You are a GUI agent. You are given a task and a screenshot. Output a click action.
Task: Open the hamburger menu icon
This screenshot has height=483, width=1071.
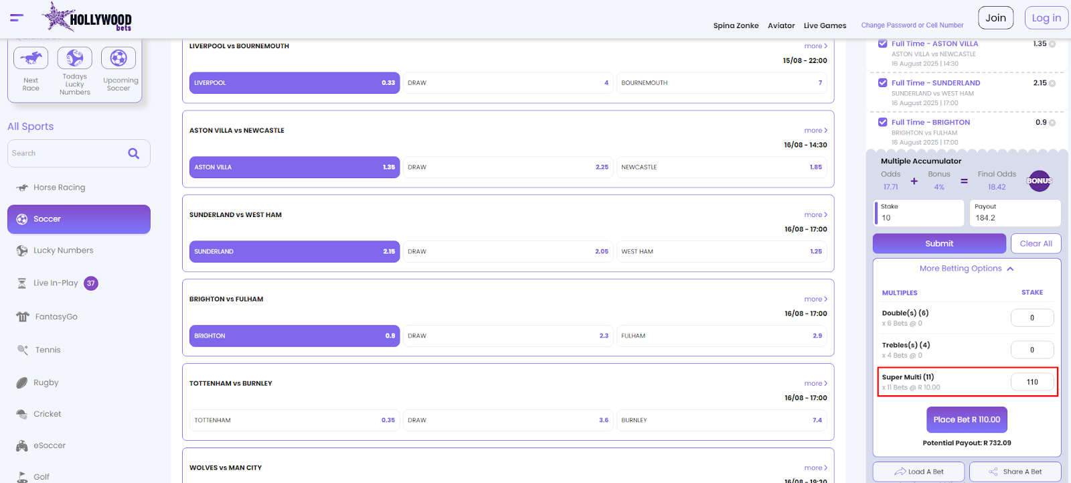pyautogui.click(x=17, y=18)
